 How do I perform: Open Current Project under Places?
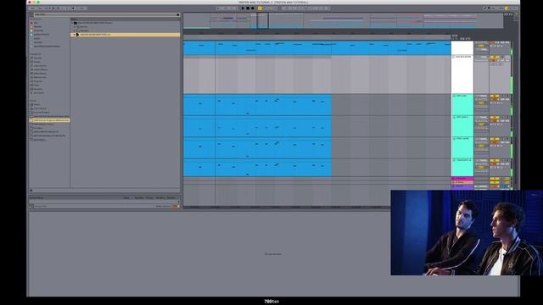[x=41, y=113]
